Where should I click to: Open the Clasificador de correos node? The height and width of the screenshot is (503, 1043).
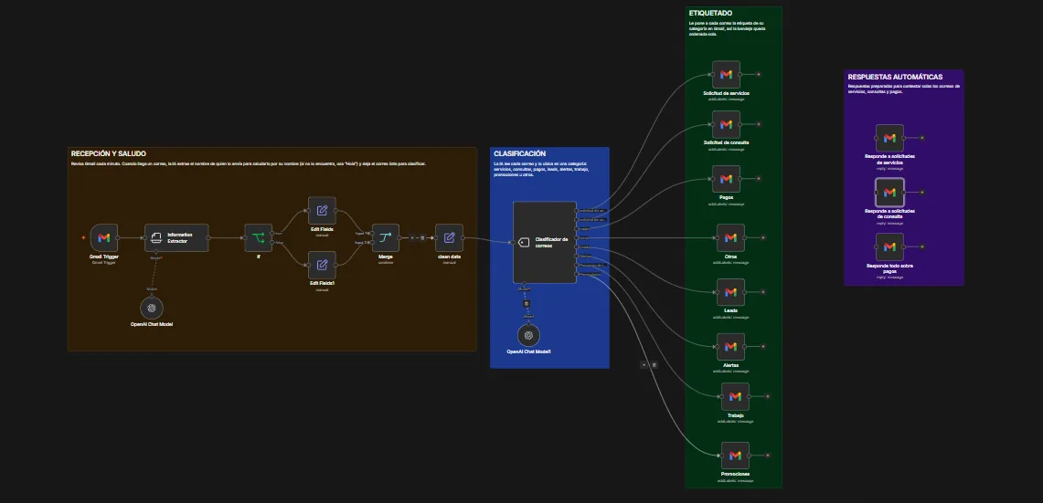pos(545,242)
